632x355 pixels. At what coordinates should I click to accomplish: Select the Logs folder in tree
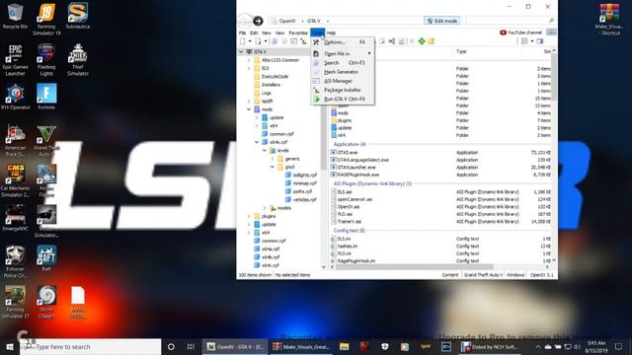click(266, 93)
